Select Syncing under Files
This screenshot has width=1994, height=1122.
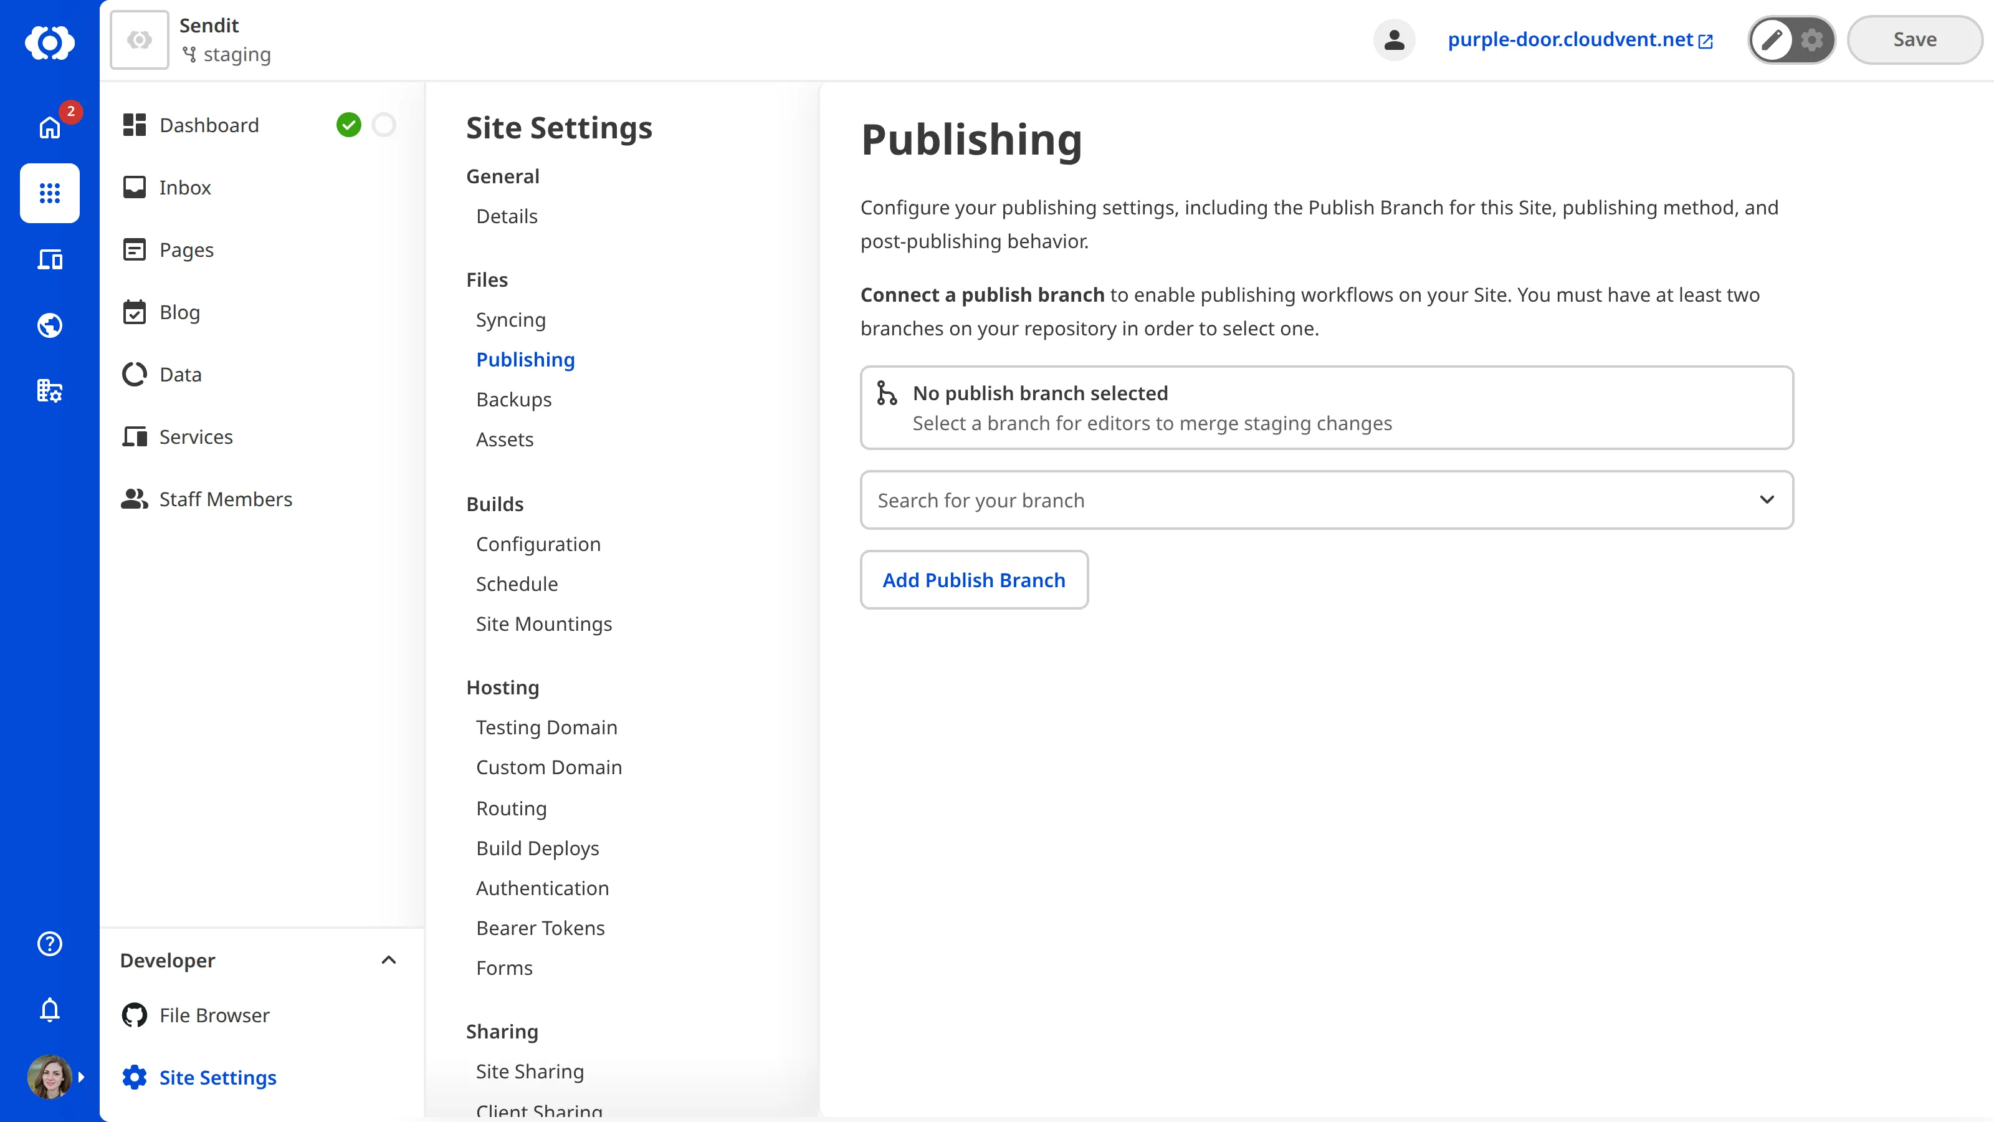coord(511,320)
